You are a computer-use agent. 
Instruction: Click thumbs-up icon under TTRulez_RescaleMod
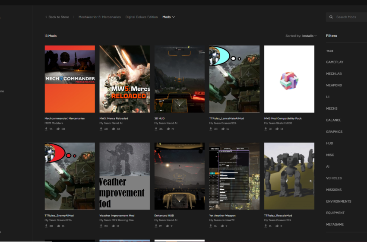pos(277,226)
